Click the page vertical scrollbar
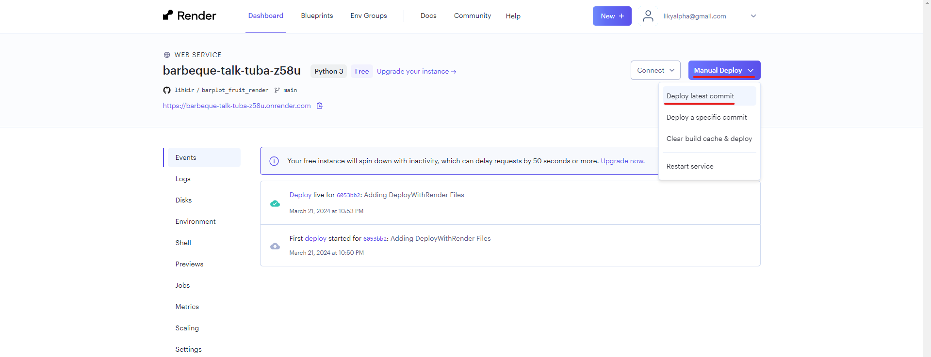Image resolution: width=931 pixels, height=357 pixels. pos(927,178)
